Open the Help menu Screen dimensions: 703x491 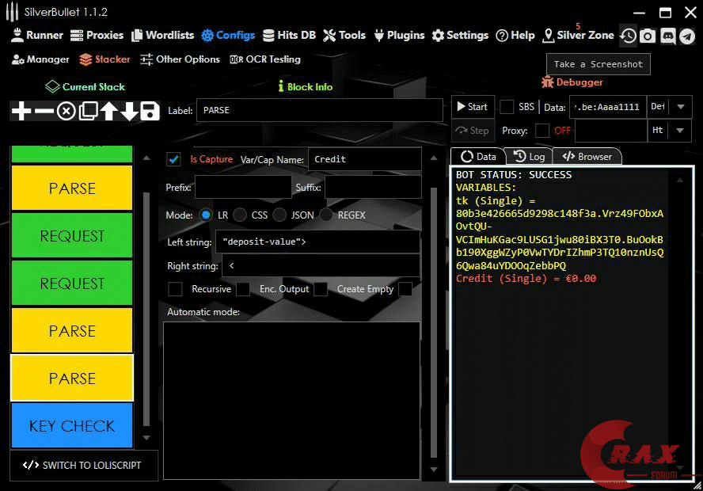click(515, 35)
